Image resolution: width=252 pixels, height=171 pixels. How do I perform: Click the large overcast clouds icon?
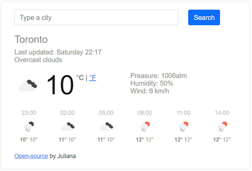(x=28, y=85)
